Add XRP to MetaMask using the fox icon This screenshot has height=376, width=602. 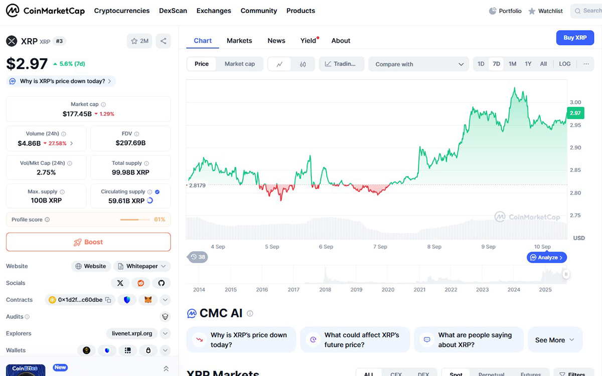[147, 299]
